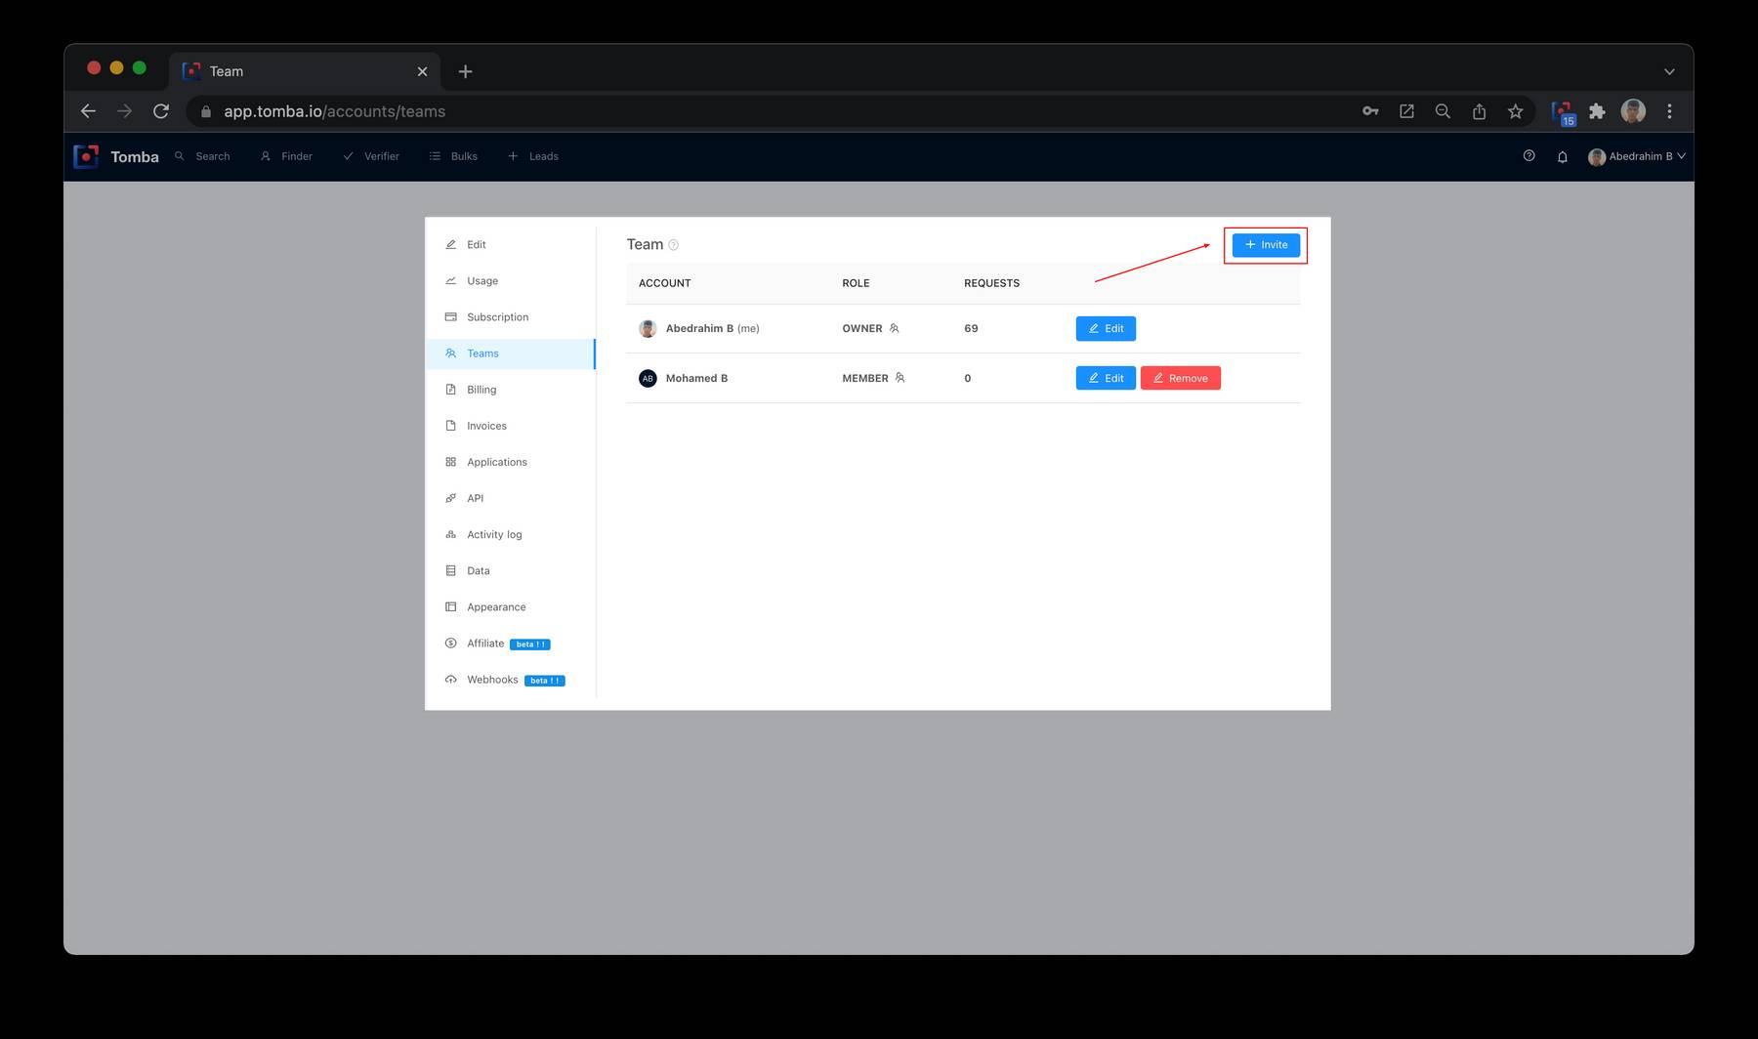Viewport: 1758px width, 1039px height.
Task: Click the password key icon in address bar
Action: pyautogui.click(x=1370, y=111)
